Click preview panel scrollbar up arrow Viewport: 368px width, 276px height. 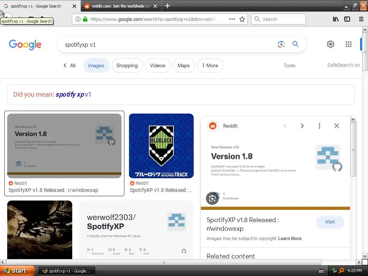coord(353,120)
